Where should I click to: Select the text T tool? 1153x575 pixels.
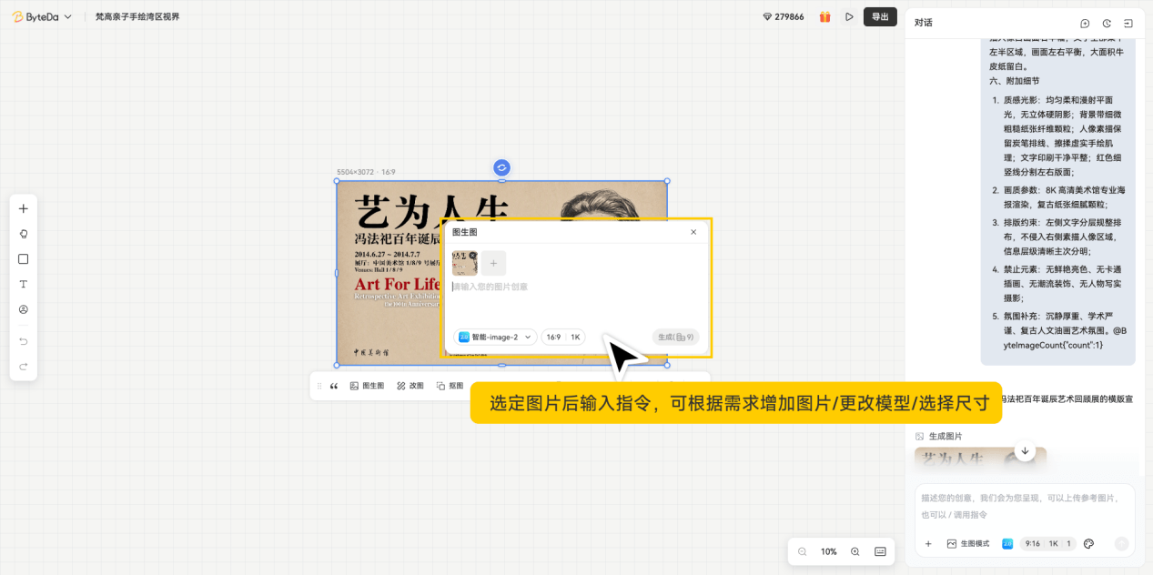tap(24, 284)
